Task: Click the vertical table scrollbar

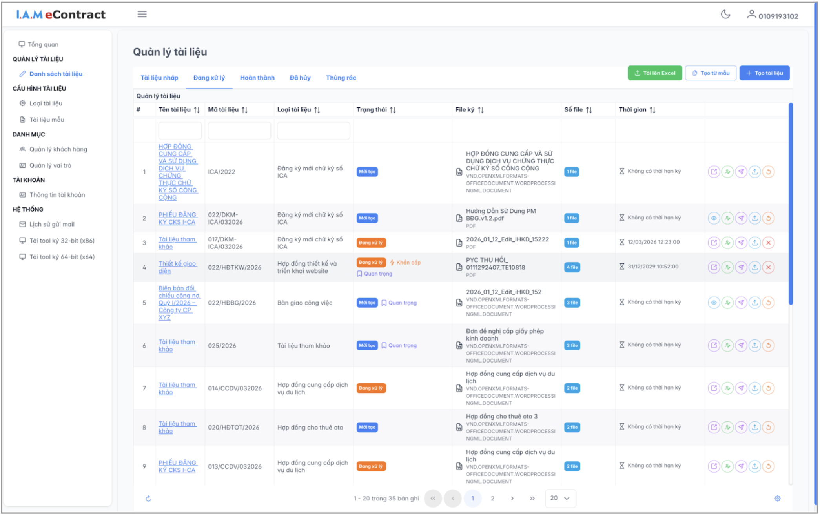Action: [x=791, y=204]
